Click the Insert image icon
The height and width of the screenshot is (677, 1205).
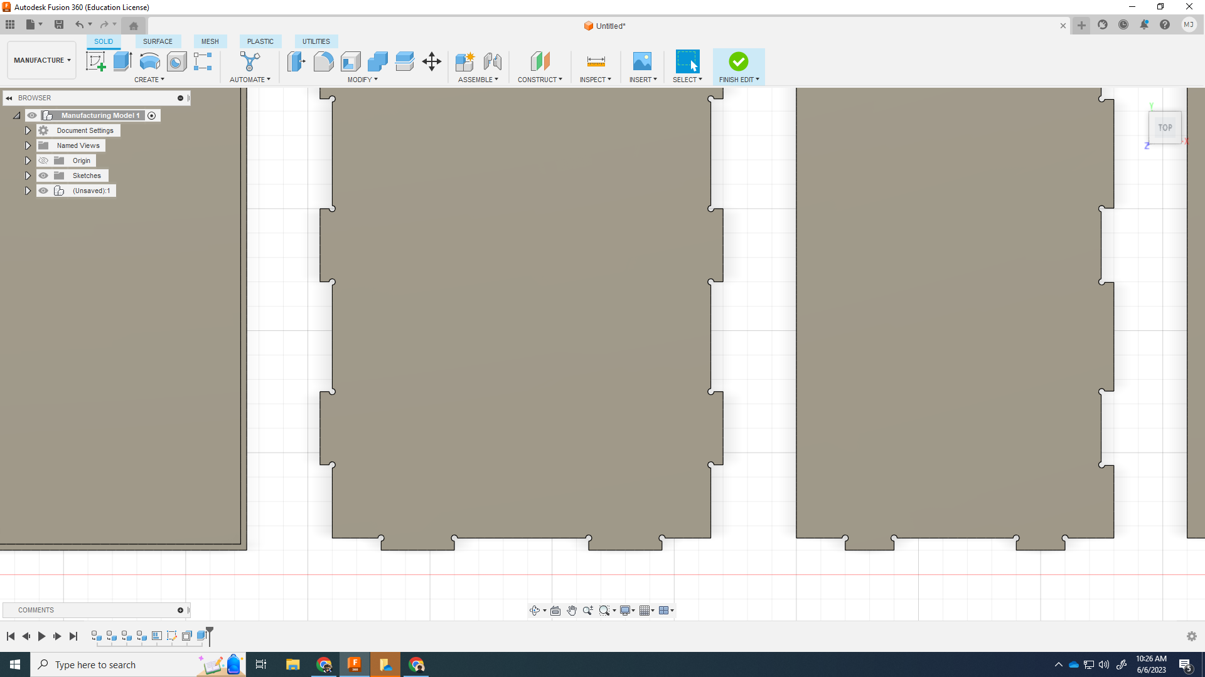[642, 61]
